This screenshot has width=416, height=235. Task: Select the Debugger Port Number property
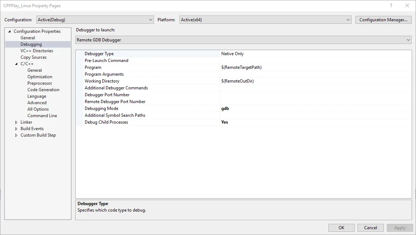[107, 95]
